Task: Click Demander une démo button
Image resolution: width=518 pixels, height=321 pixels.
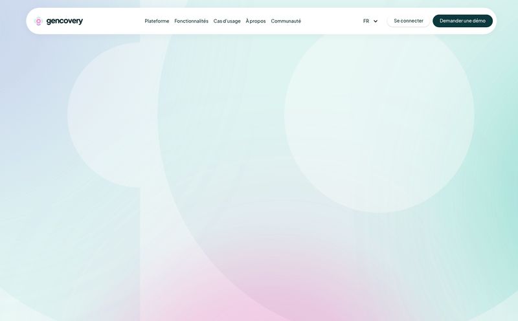Action: (x=462, y=21)
